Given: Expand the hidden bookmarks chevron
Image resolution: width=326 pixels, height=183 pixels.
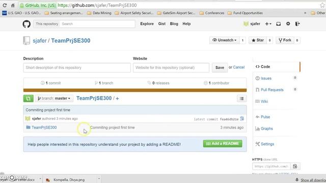Looking at the screenshot, I should (x=305, y=13).
